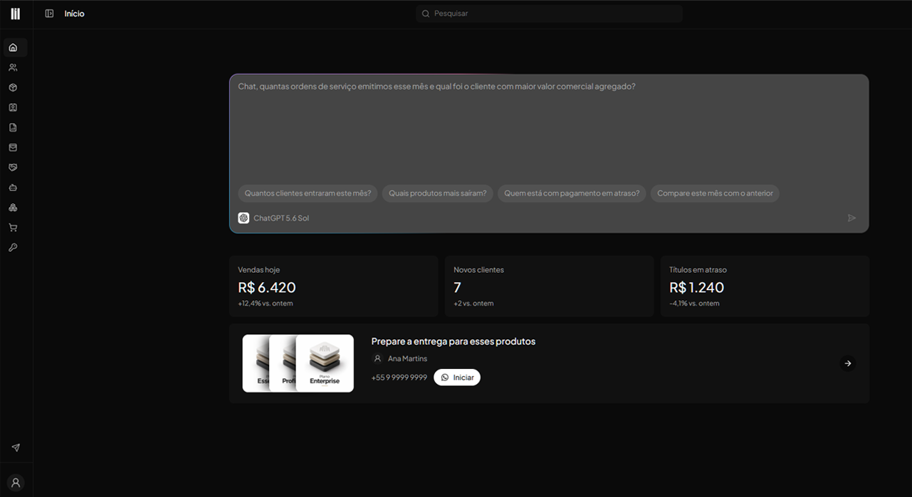Open the Novos clientes card

click(x=549, y=286)
